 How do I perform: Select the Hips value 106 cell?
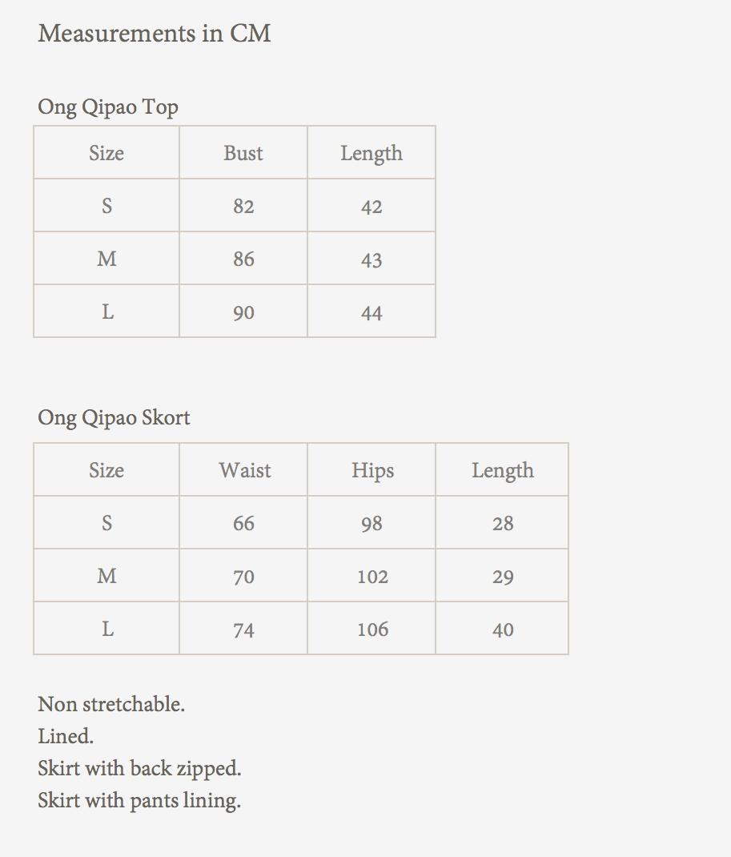click(372, 630)
